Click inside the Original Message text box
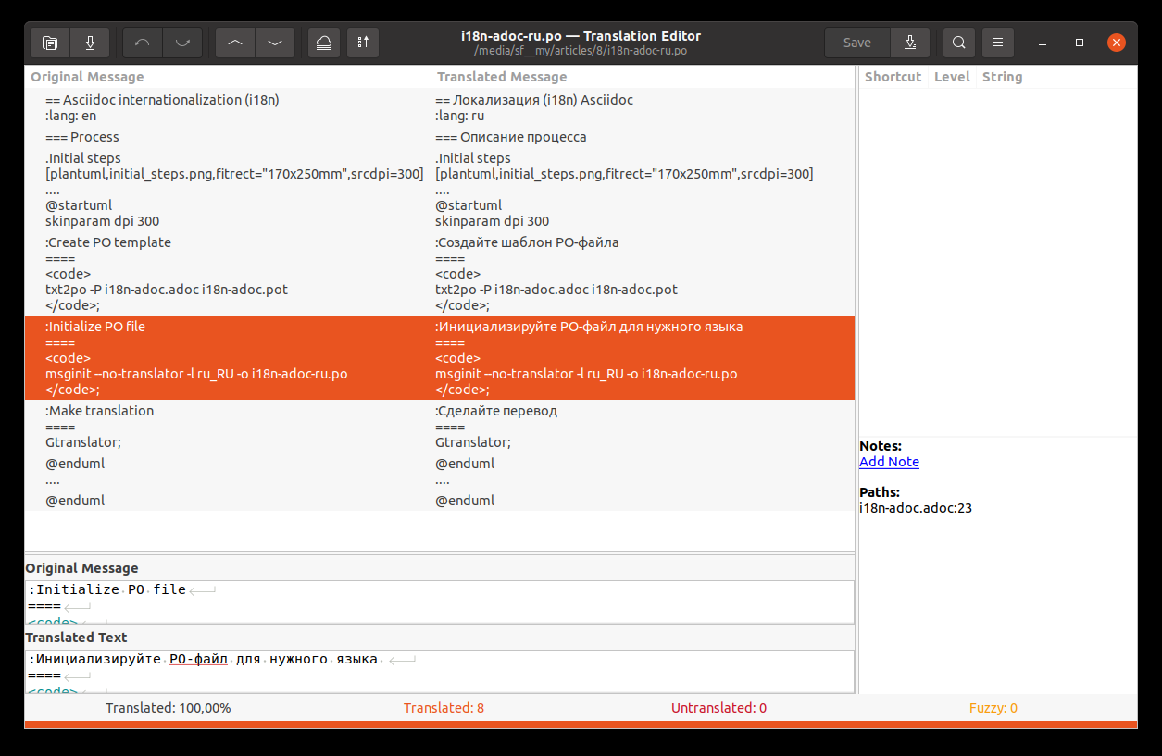Screen dimensions: 1162x756 (x=440, y=602)
